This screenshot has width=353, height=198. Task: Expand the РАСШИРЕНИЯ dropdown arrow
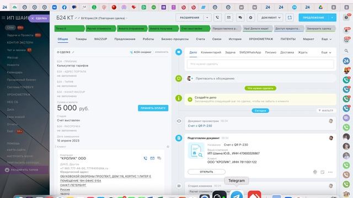(x=207, y=18)
